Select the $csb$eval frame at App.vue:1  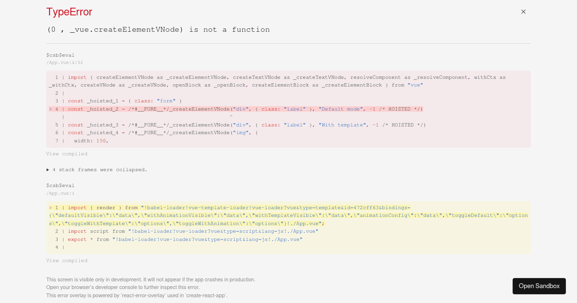coord(60,185)
